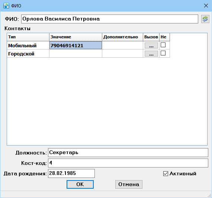Screen dimensions: 212x198
Task: Focus the ФИО name input field
Action: point(110,19)
